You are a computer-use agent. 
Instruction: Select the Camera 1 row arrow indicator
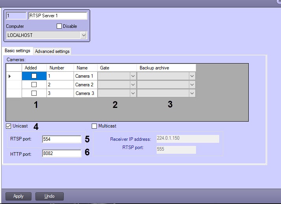click(10, 76)
